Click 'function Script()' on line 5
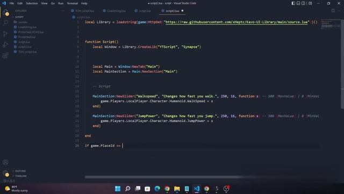 (102, 42)
